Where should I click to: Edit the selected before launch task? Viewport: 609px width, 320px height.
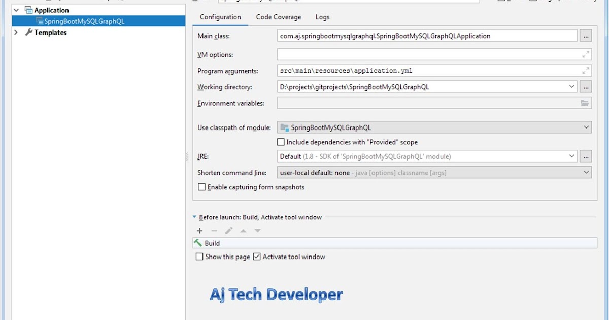[x=229, y=231]
